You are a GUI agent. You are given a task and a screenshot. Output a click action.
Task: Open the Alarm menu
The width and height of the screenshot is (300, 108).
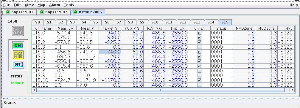pos(55,5)
